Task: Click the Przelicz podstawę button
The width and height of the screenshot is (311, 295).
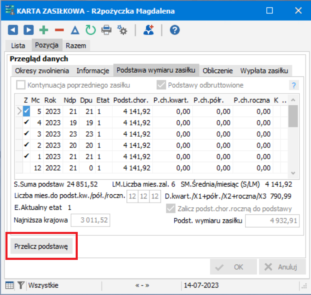Action: click(41, 246)
